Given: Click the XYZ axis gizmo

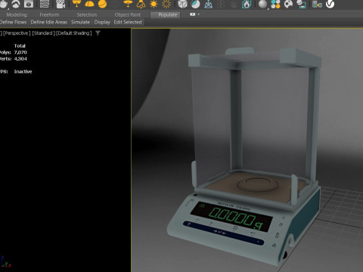Looking at the screenshot, I should point(5,262).
